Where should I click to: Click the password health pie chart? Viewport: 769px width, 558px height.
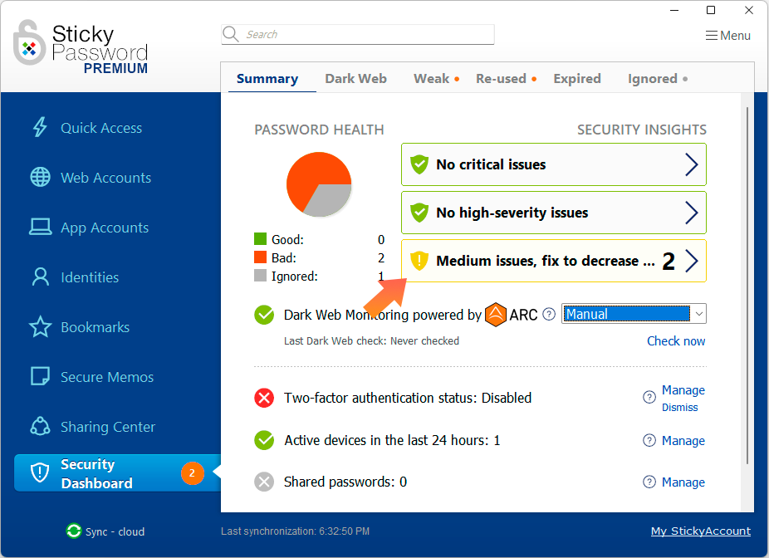coord(319,184)
